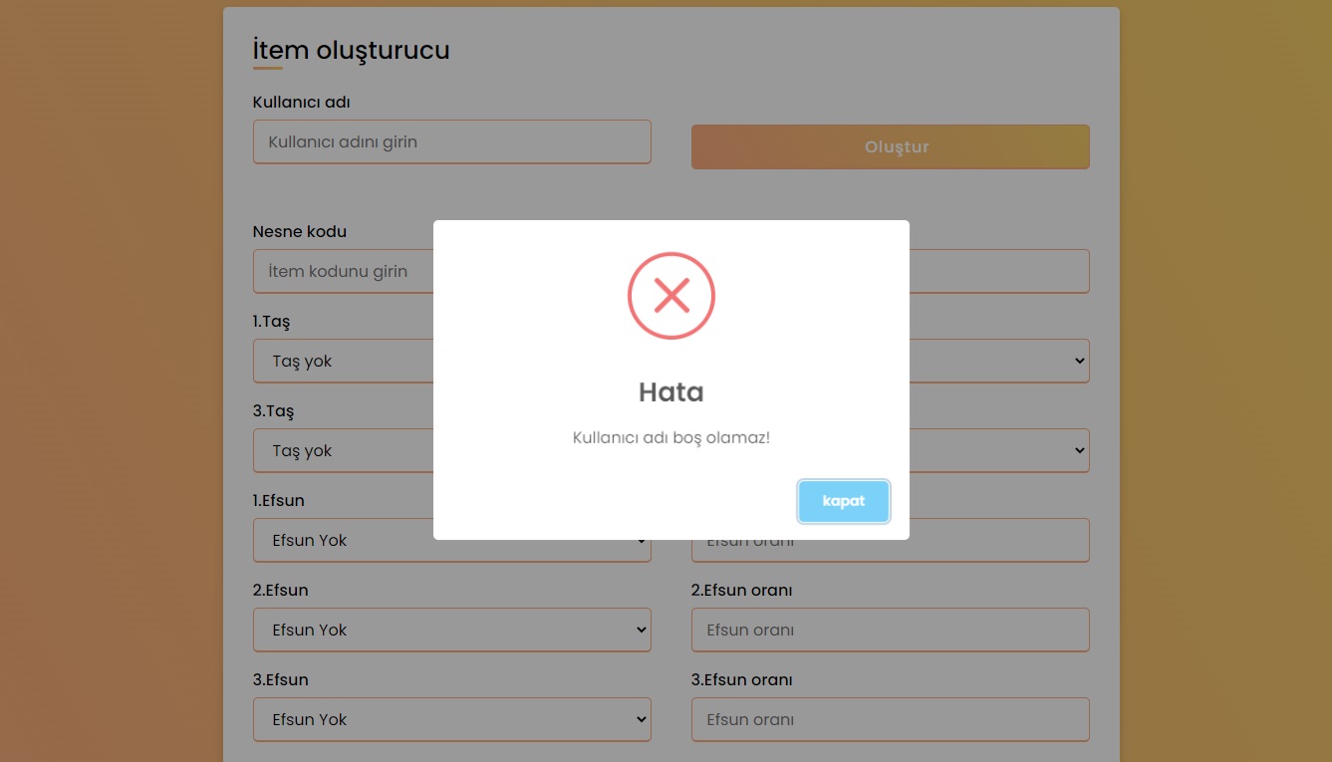Viewport: 1332px width, 762px height.
Task: Focus the 2.Efsun oranı input
Action: [x=891, y=630]
